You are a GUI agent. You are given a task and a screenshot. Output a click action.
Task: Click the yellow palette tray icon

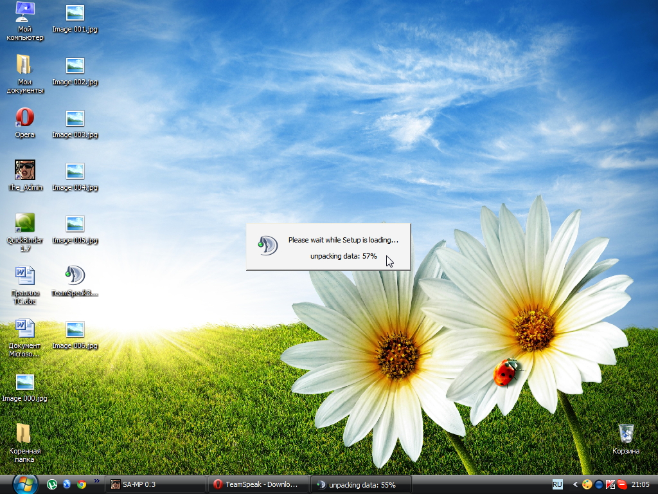pyautogui.click(x=587, y=484)
